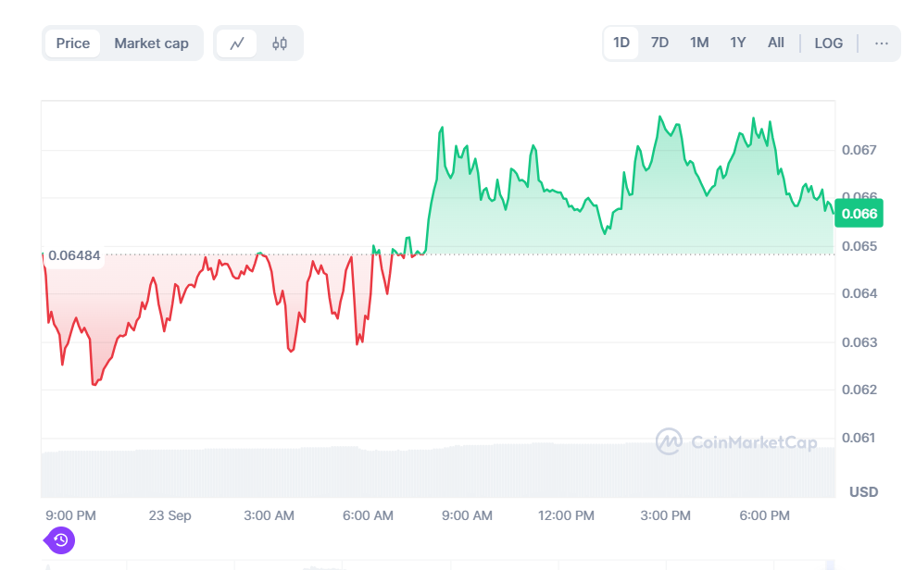Viewport: 903px width, 570px height.
Task: Click the 23 Sep label on the time axis
Action: point(169,515)
